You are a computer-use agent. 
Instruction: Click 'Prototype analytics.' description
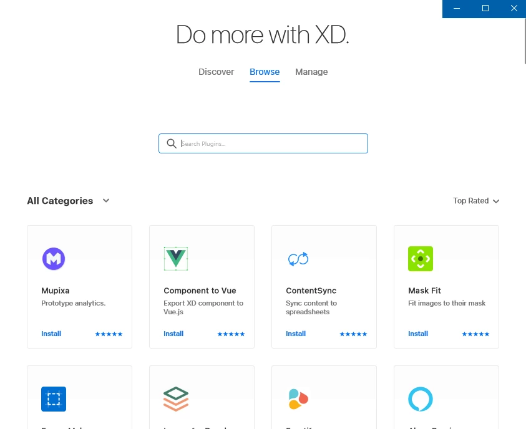(x=74, y=303)
